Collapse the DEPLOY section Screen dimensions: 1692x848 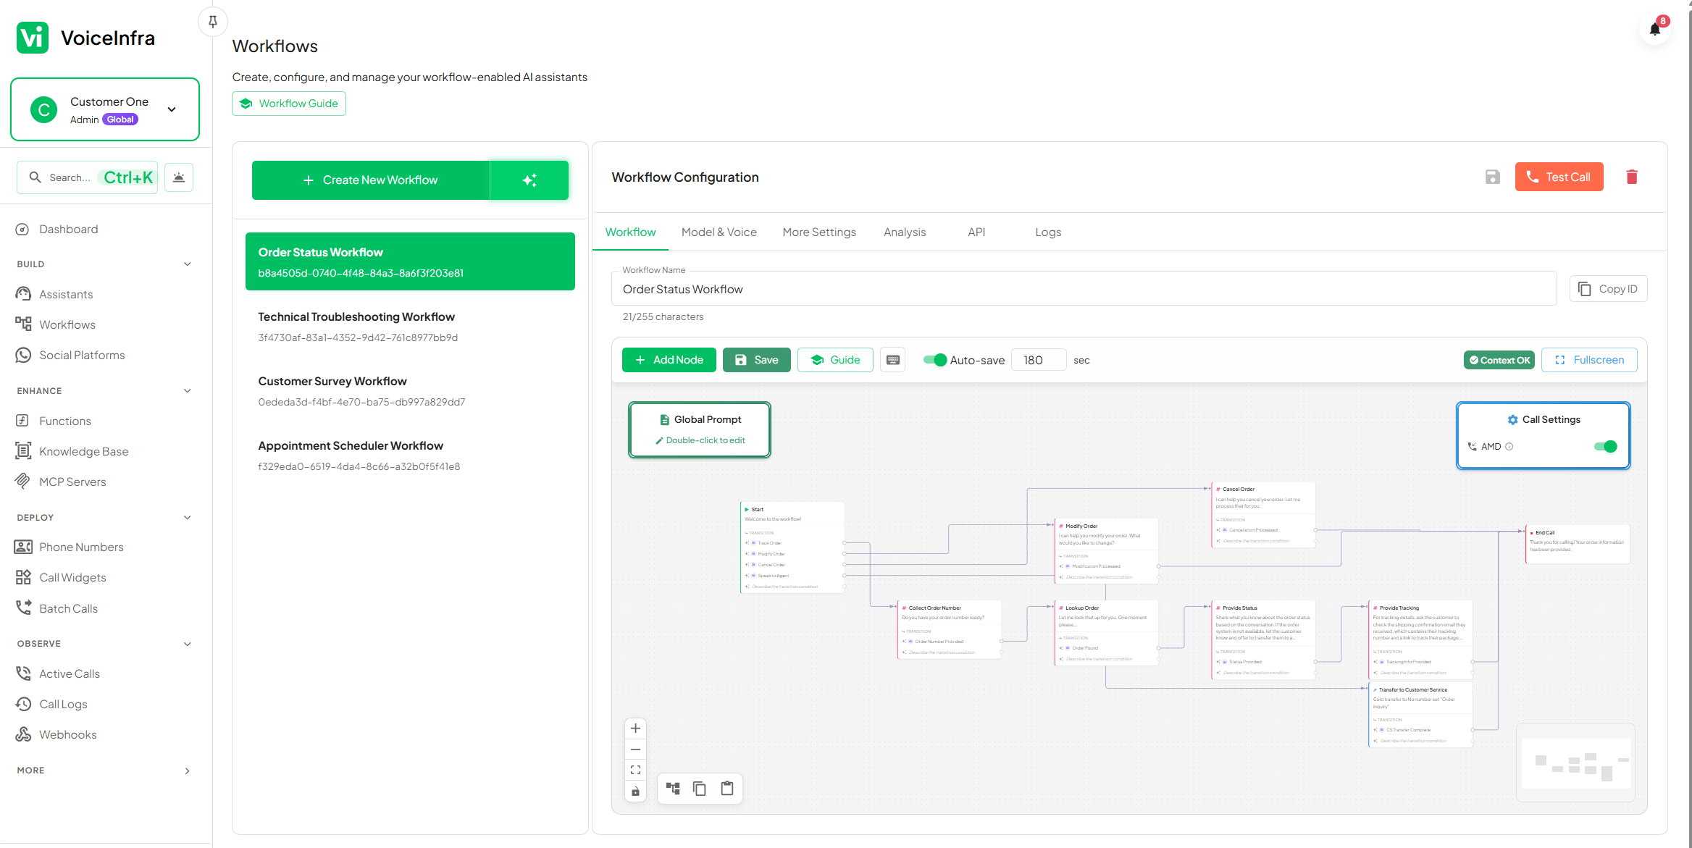[187, 517]
